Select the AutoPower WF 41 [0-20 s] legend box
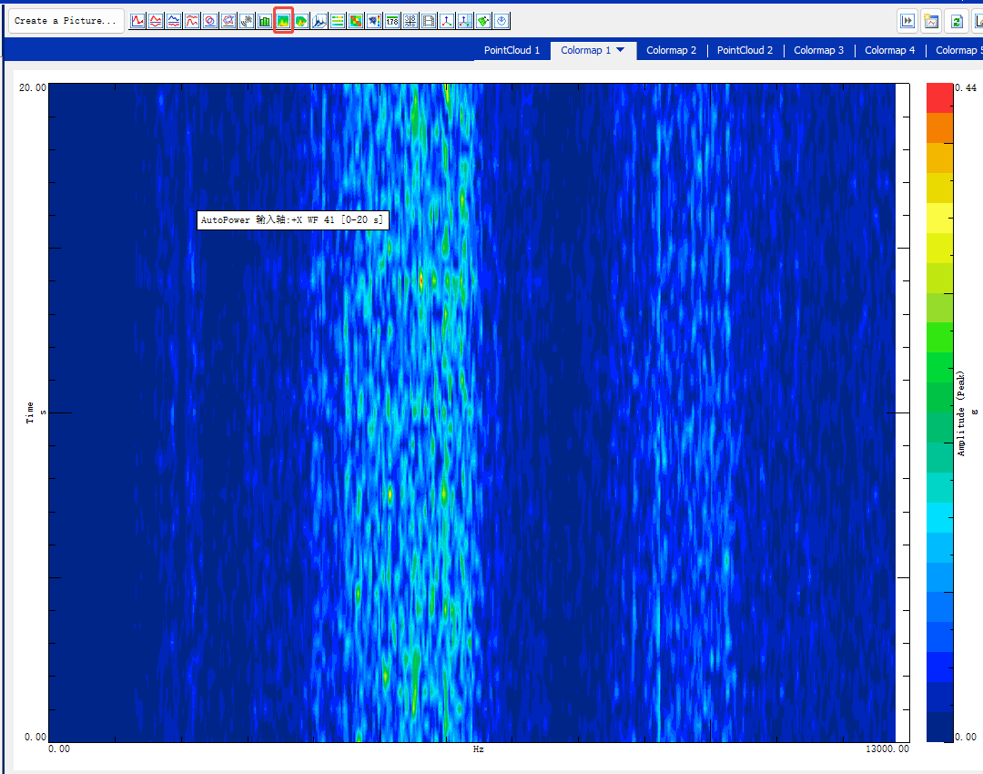 pyautogui.click(x=293, y=220)
